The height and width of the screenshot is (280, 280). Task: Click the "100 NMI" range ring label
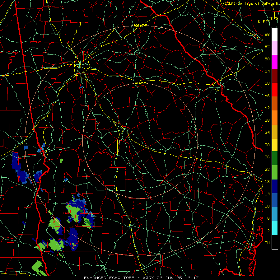click(x=140, y=26)
